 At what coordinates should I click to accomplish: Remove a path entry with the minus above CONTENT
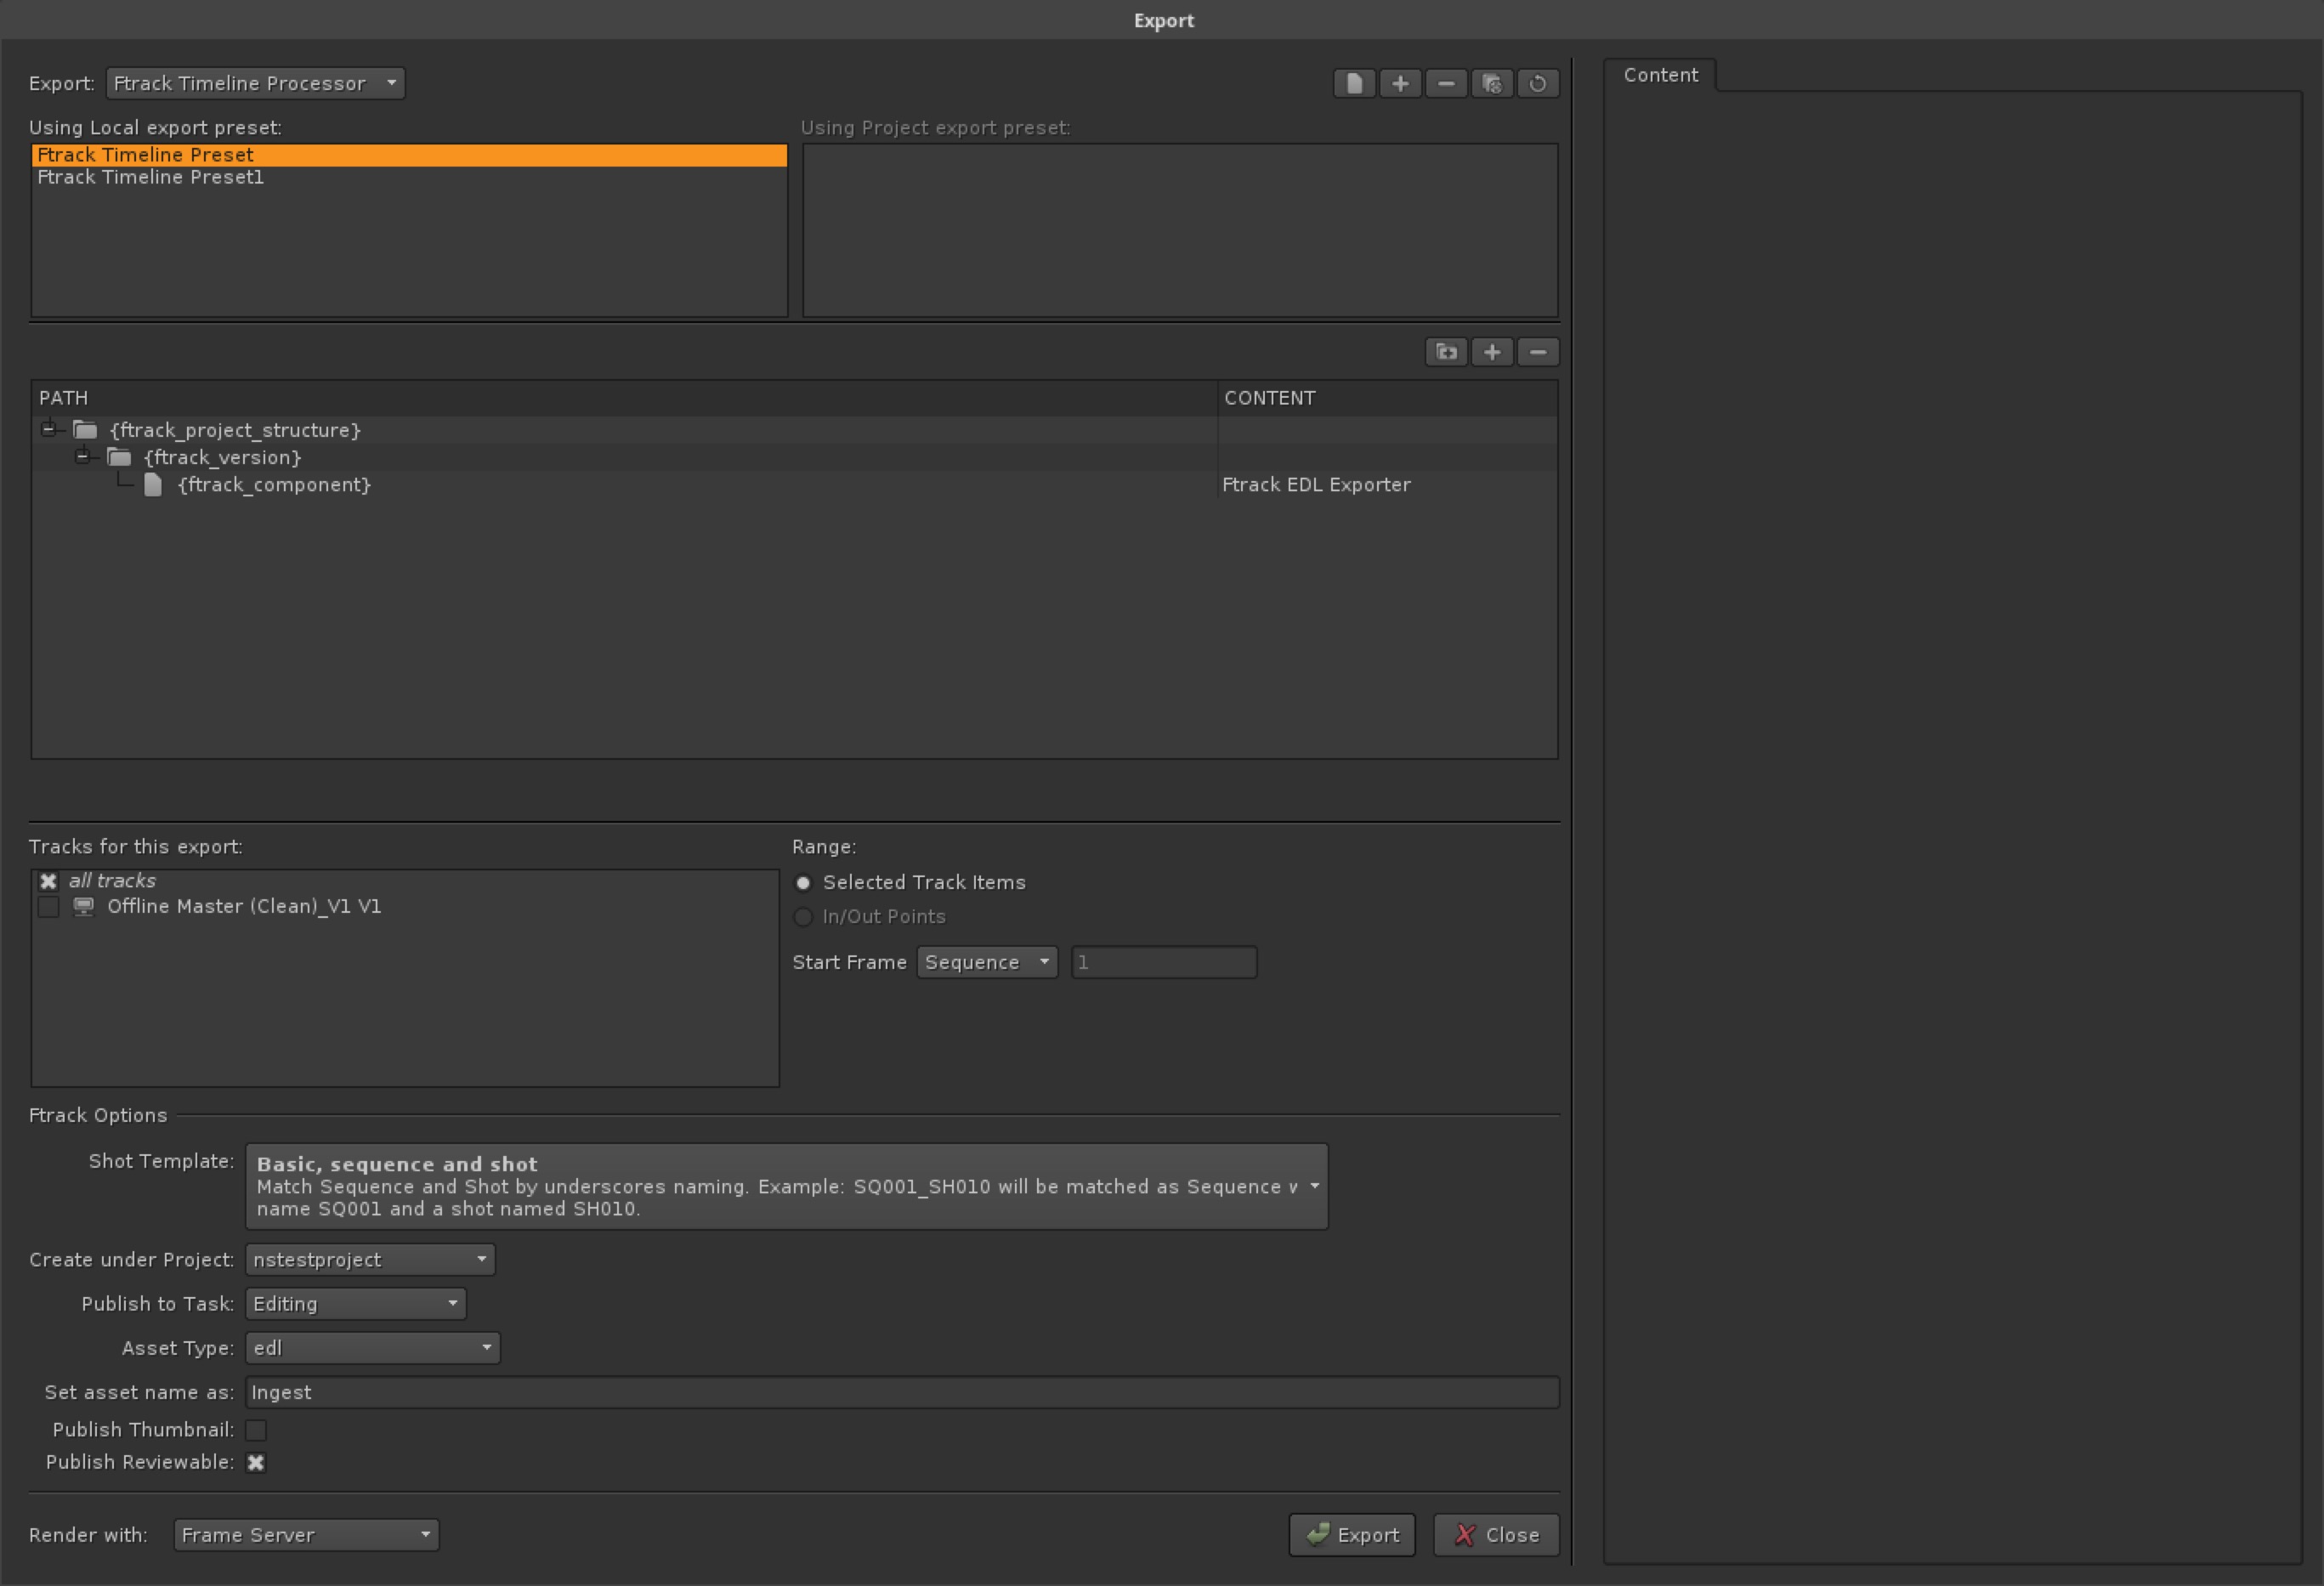[1538, 352]
